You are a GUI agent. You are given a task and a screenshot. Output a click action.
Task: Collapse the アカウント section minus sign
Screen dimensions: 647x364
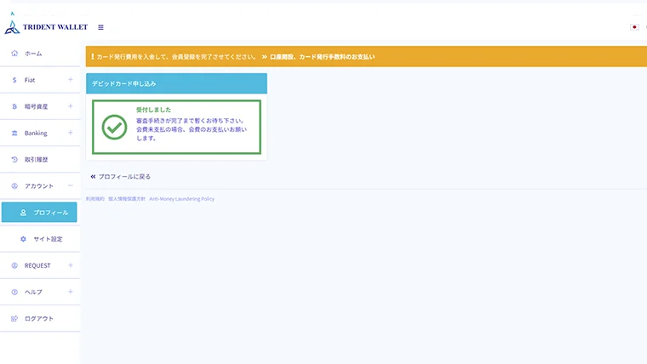coord(70,186)
